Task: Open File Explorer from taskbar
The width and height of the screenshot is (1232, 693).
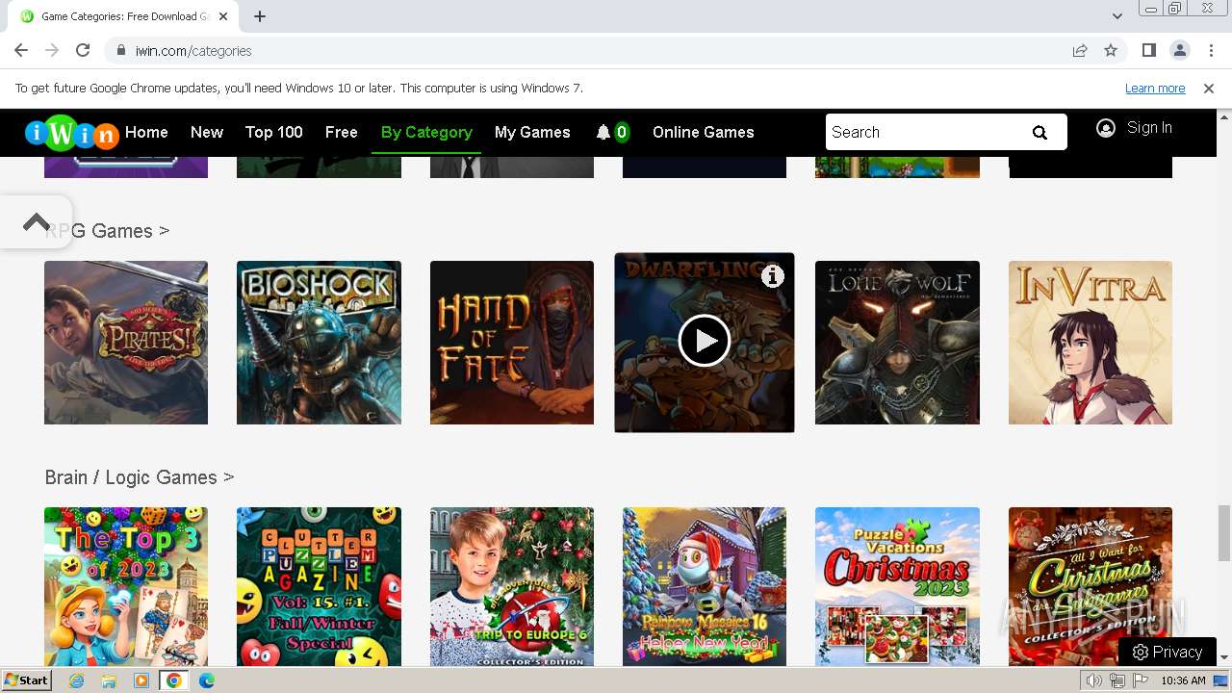Action: pyautogui.click(x=109, y=680)
